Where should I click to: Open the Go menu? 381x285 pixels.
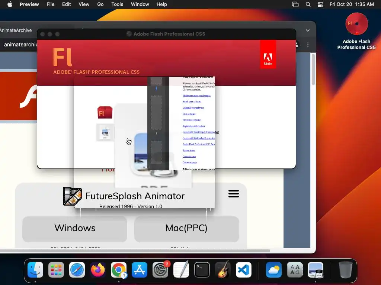100,4
